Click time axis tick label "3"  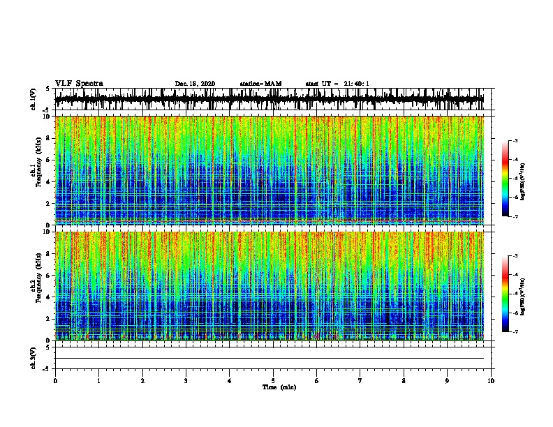(186, 381)
